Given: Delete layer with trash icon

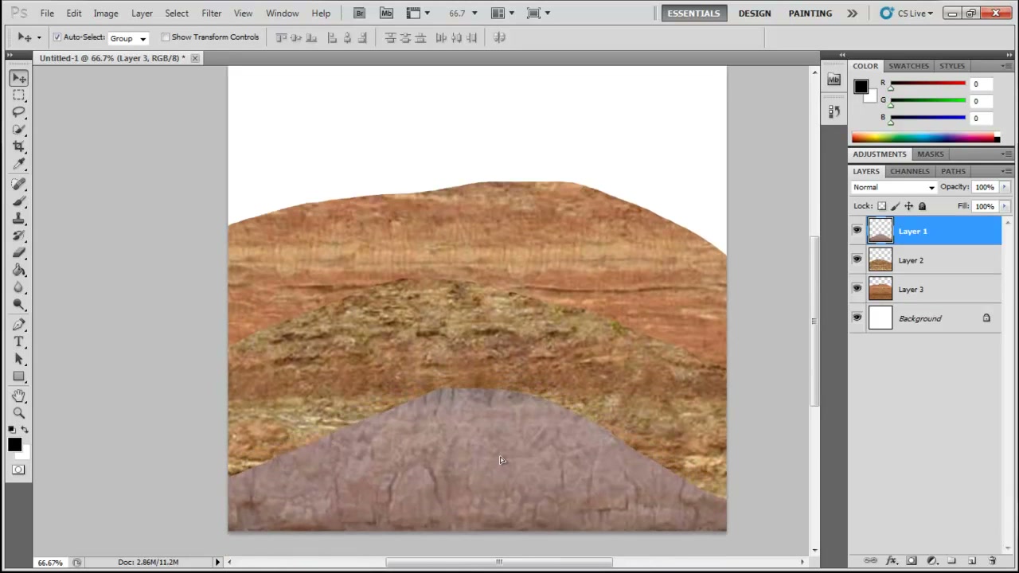Looking at the screenshot, I should tap(992, 561).
